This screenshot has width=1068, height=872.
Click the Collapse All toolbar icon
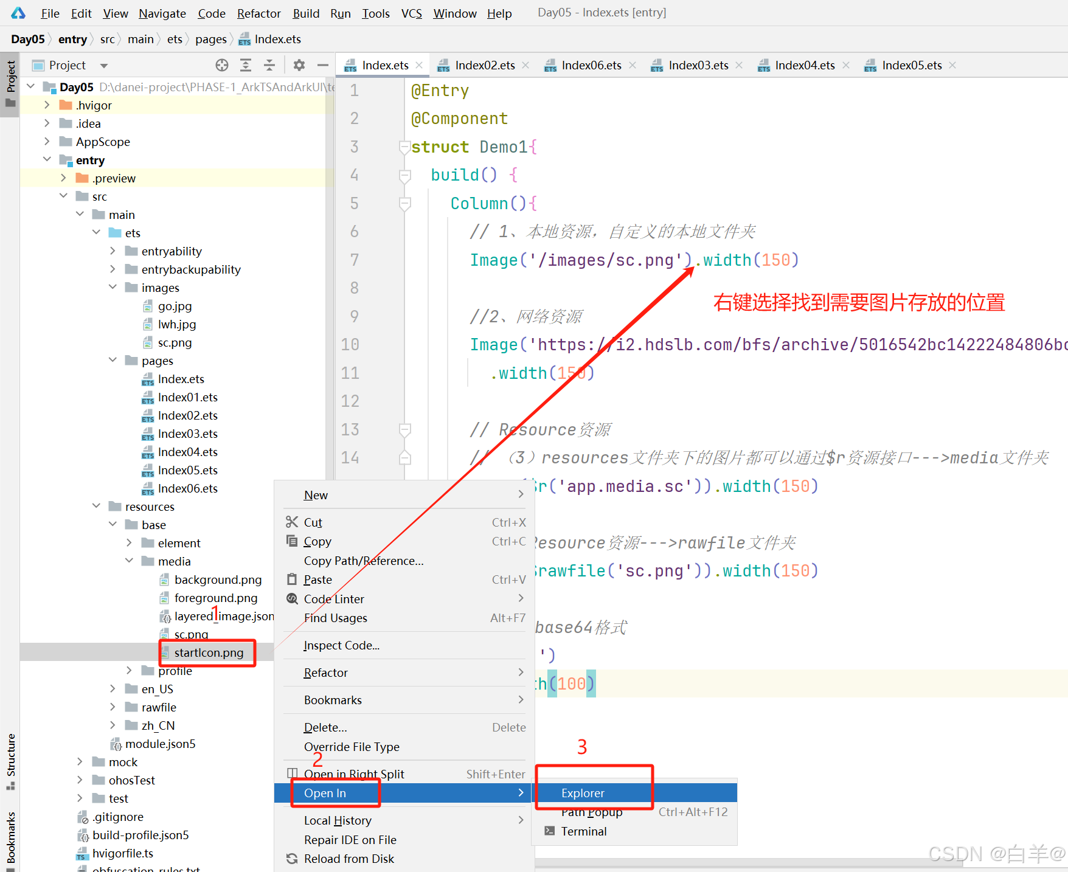pos(269,65)
